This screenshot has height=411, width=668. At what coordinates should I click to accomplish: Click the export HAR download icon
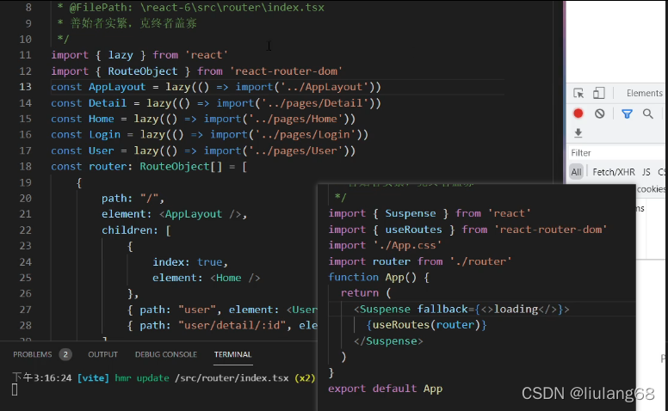tap(578, 132)
